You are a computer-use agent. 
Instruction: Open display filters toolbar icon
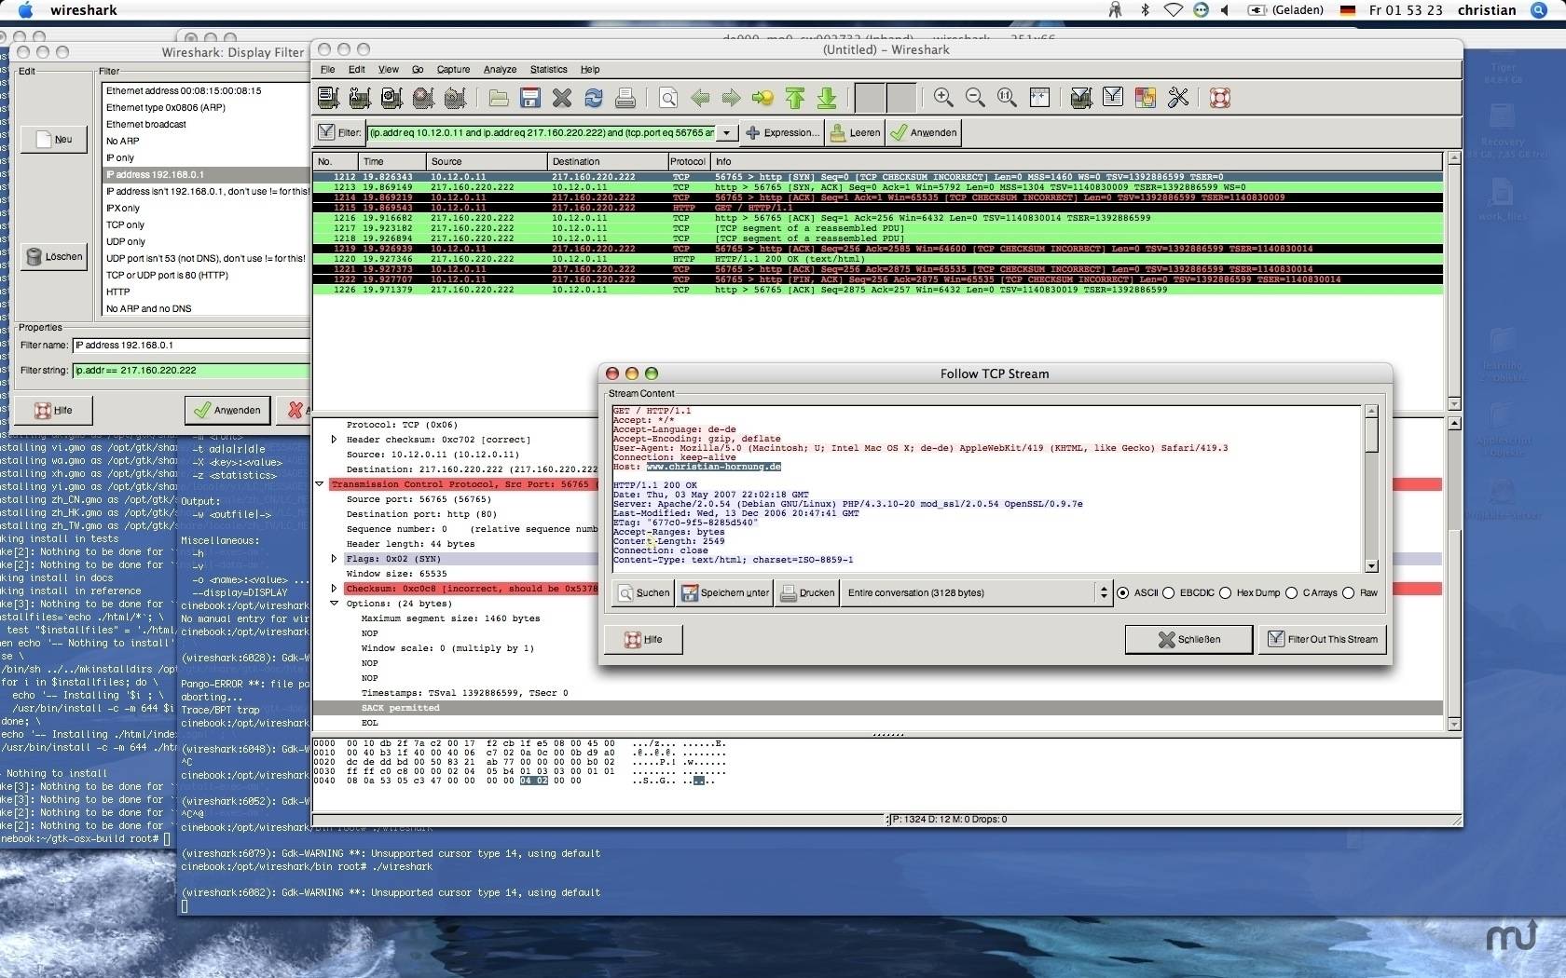pos(1113,98)
